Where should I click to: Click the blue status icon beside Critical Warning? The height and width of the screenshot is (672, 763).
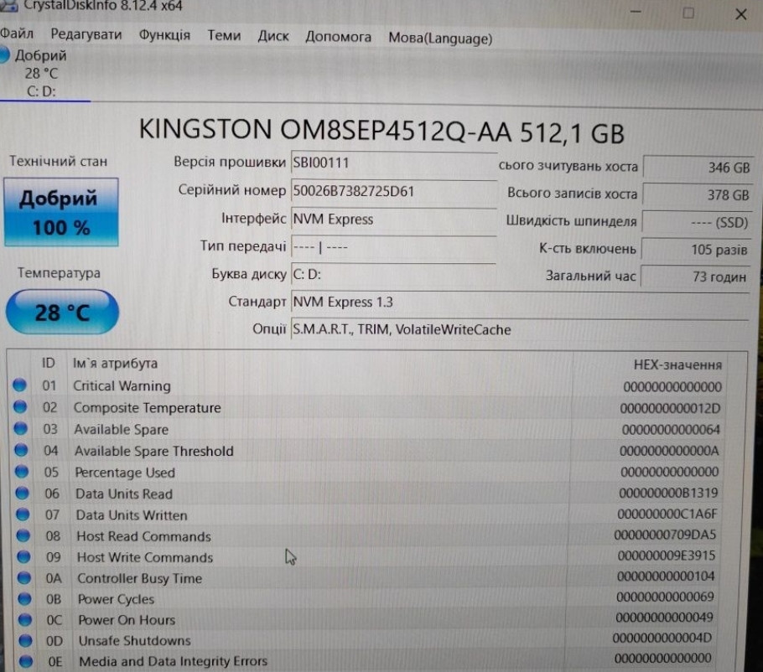[x=21, y=386]
